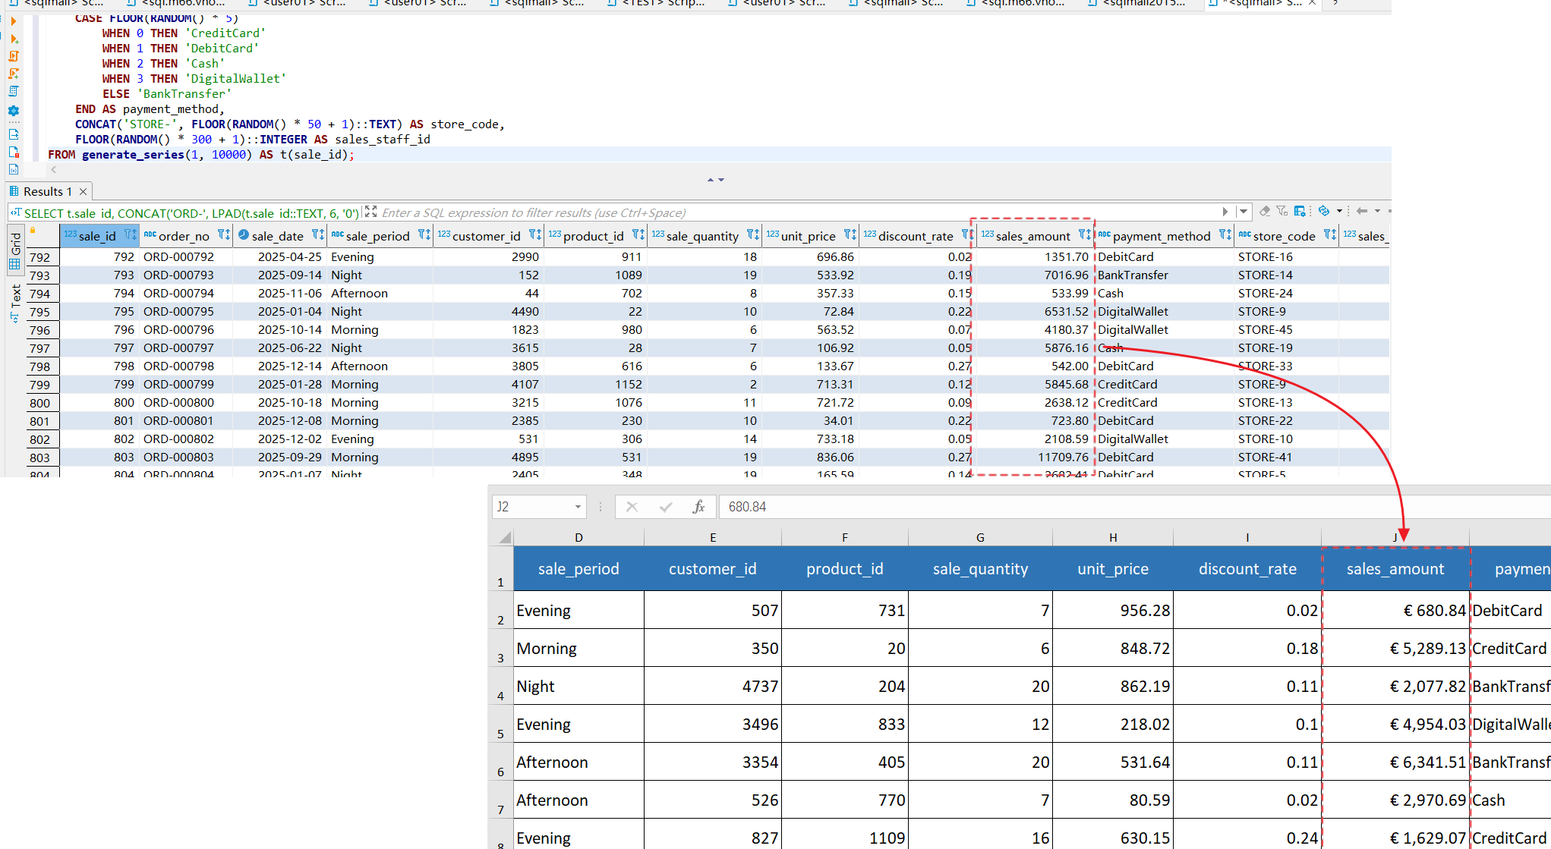Click the store_code column filter sort icon
This screenshot has height=849, width=1551.
1329,235
